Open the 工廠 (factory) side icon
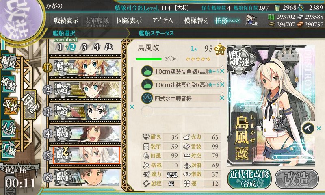 [9, 149]
